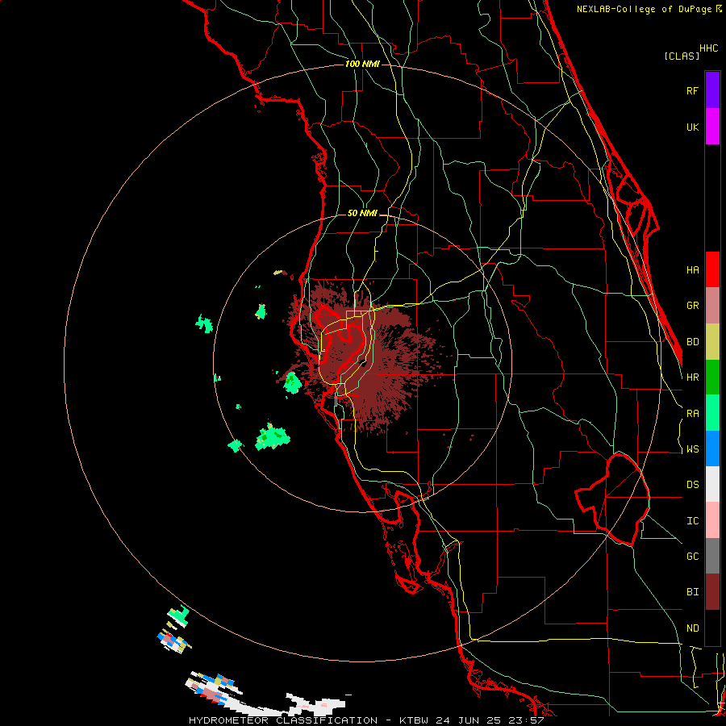This screenshot has height=726, width=726.
Task: Click the WS blue legend swatch
Action: point(712,449)
